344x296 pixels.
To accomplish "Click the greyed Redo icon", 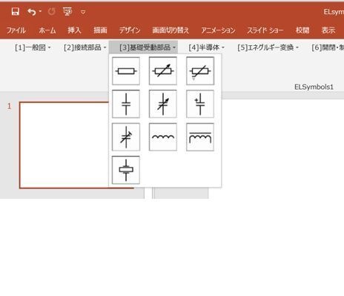I will click(52, 11).
